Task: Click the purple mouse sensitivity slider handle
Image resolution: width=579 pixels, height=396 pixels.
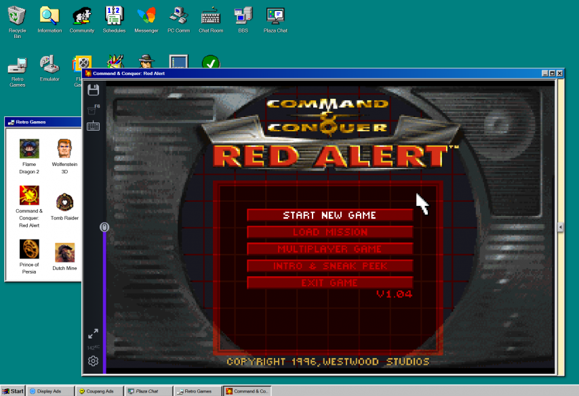Action: [x=104, y=227]
